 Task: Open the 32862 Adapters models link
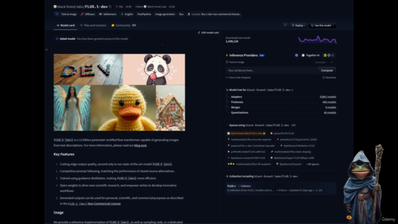point(328,97)
